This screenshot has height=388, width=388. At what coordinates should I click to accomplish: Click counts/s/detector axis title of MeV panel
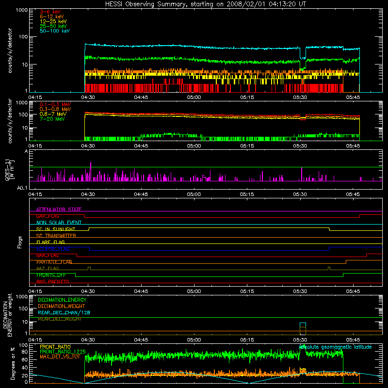click(10, 121)
